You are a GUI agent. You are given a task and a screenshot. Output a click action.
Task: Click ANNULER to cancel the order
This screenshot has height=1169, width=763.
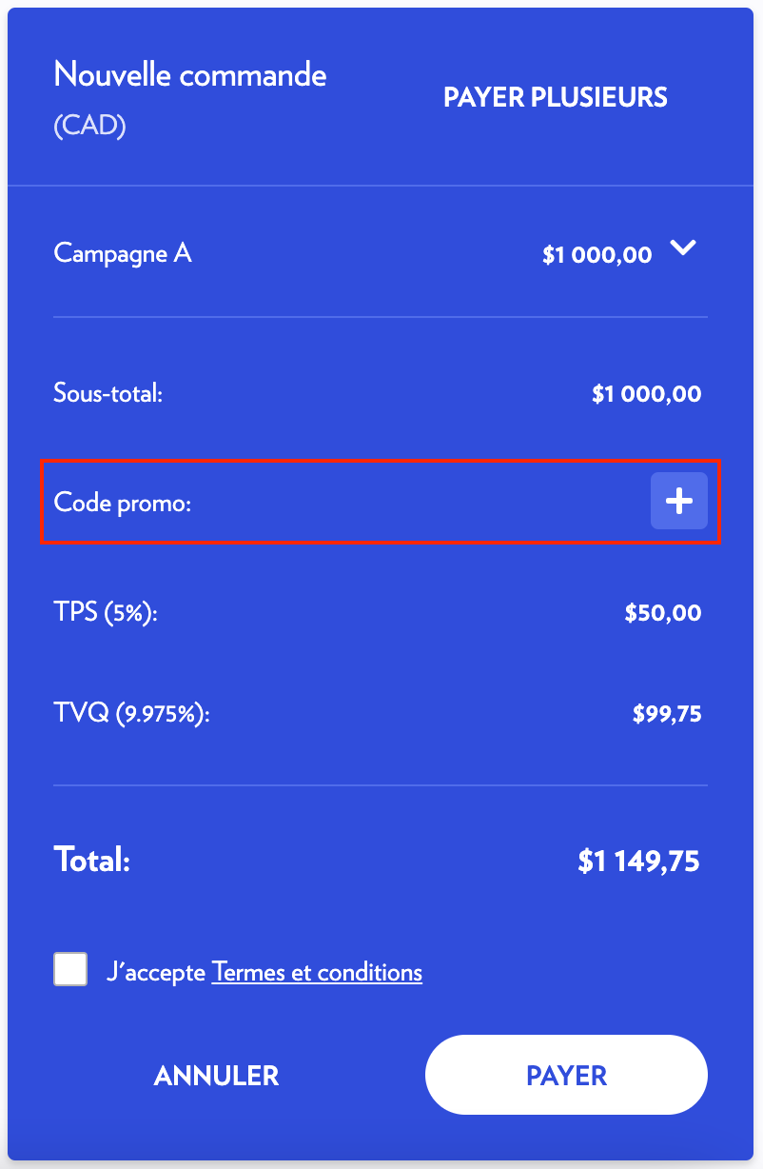(x=216, y=1075)
